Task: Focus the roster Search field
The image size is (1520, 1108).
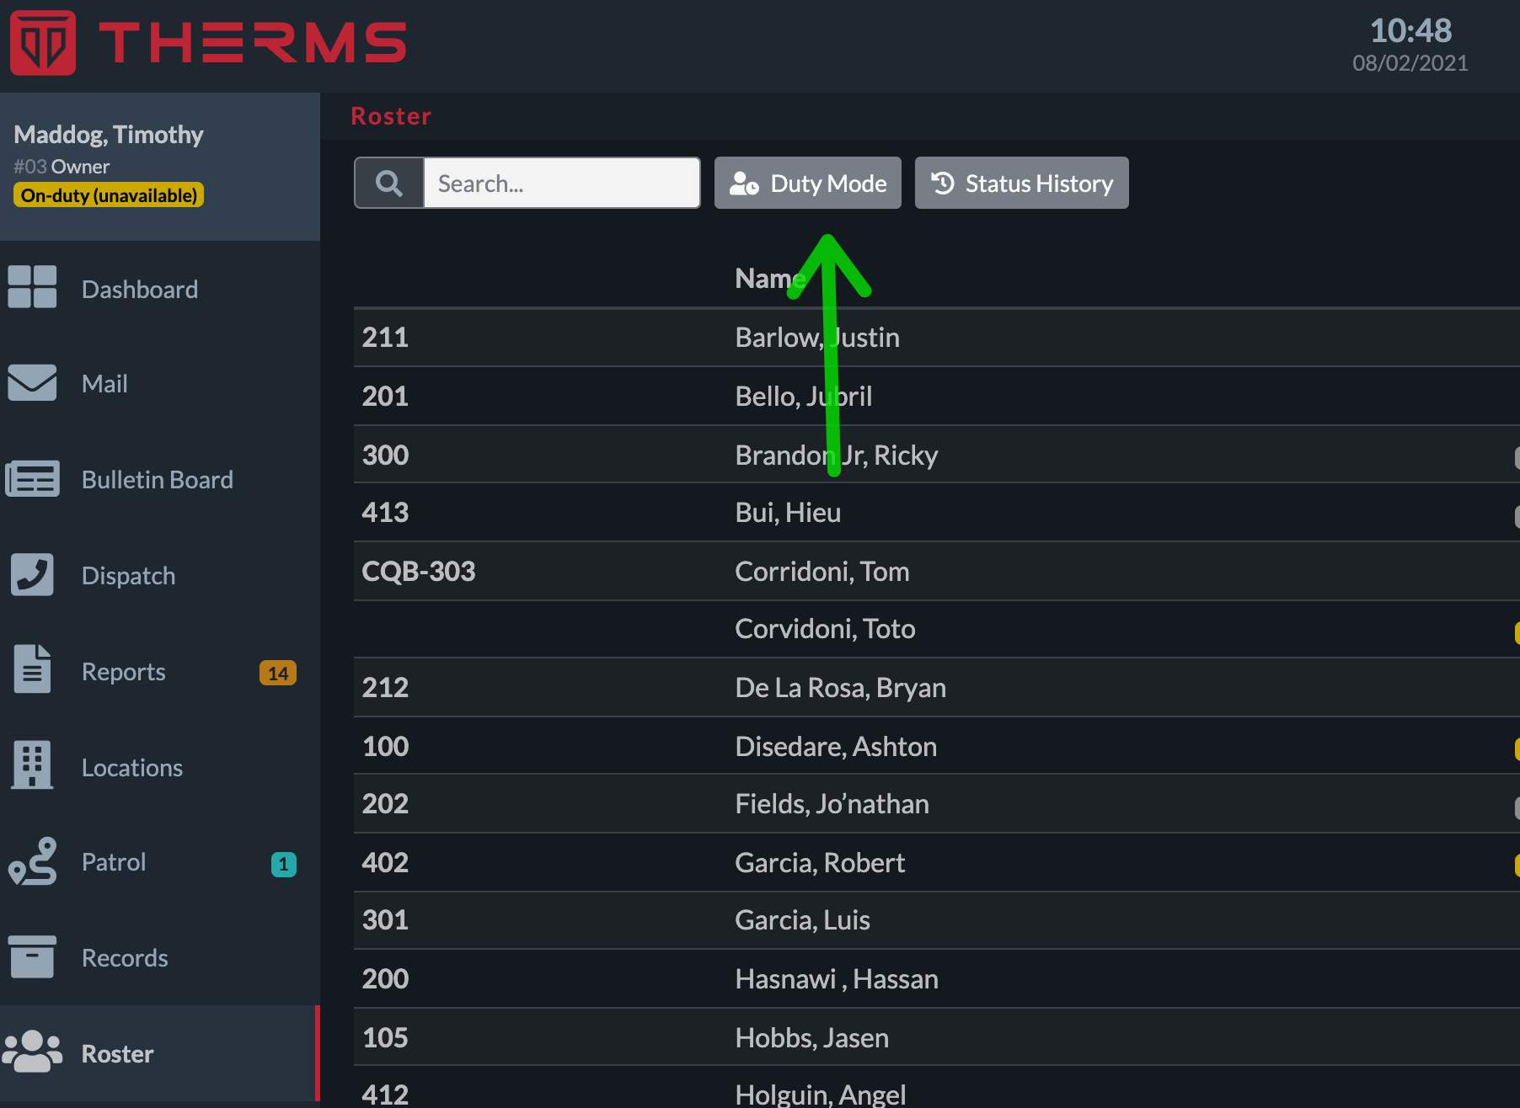Action: click(561, 183)
